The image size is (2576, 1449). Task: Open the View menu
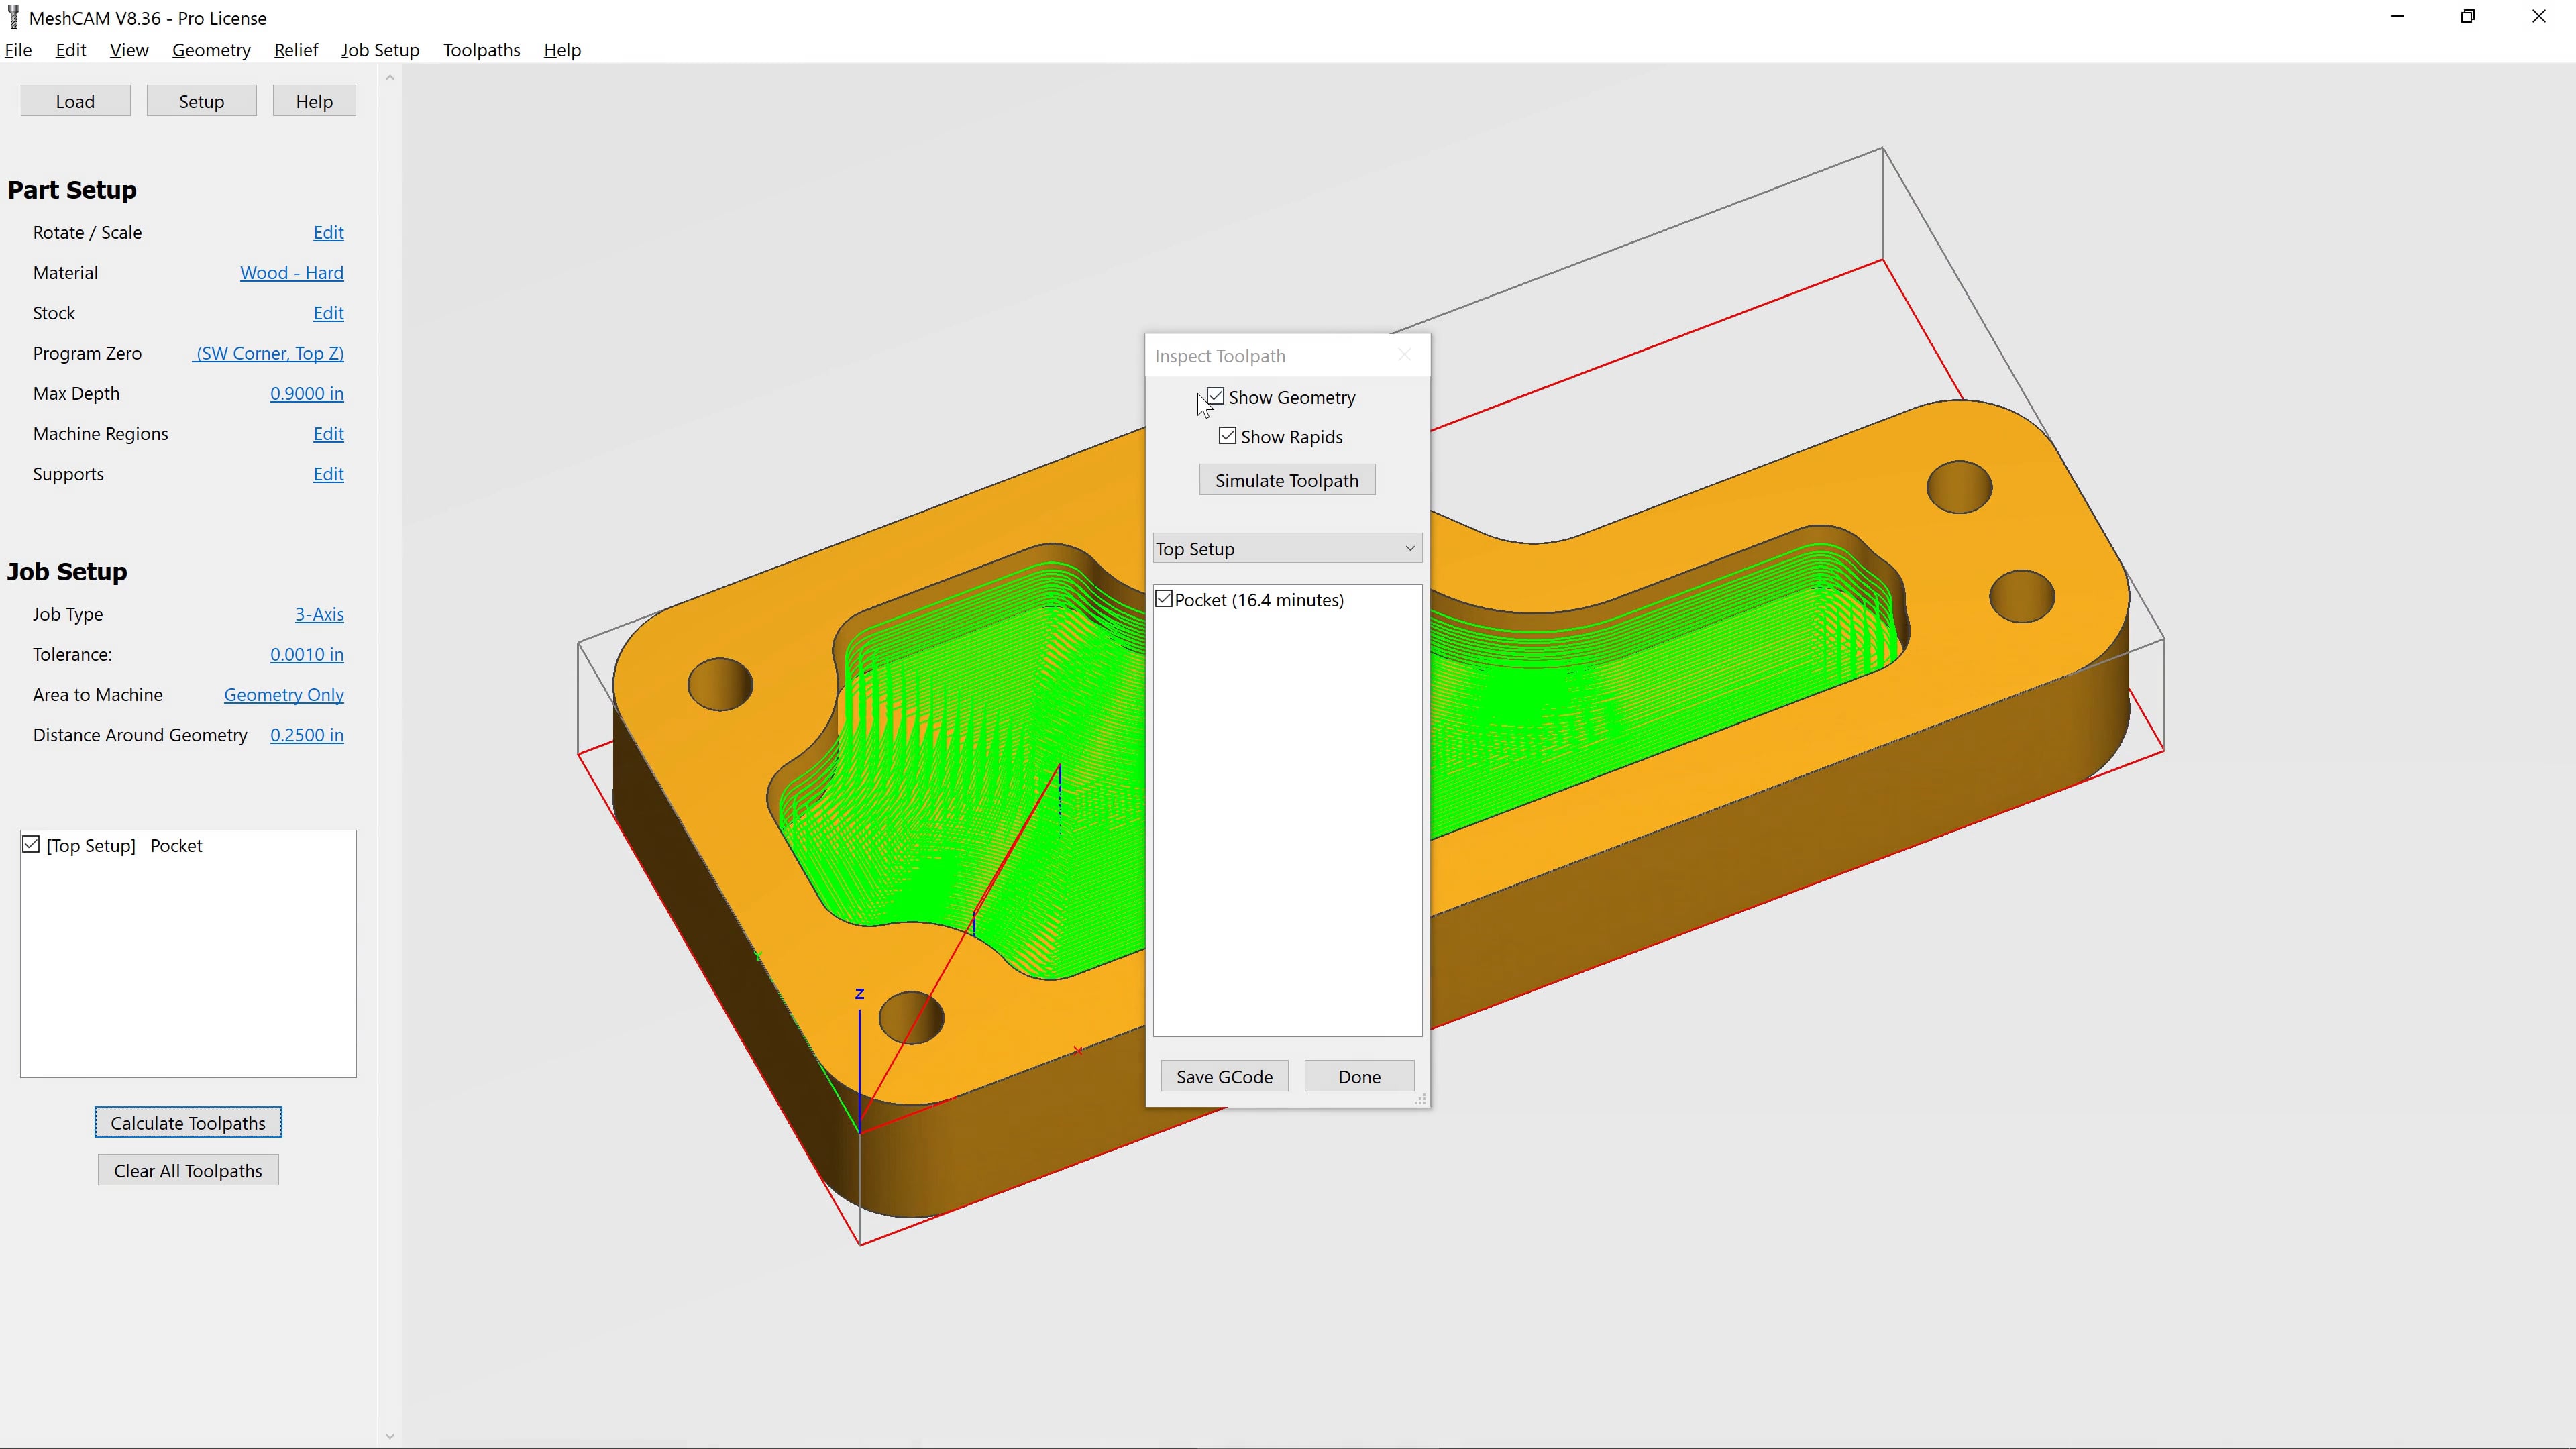pos(129,50)
